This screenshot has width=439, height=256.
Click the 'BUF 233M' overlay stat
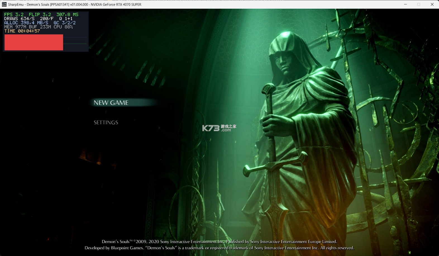pyautogui.click(x=40, y=27)
